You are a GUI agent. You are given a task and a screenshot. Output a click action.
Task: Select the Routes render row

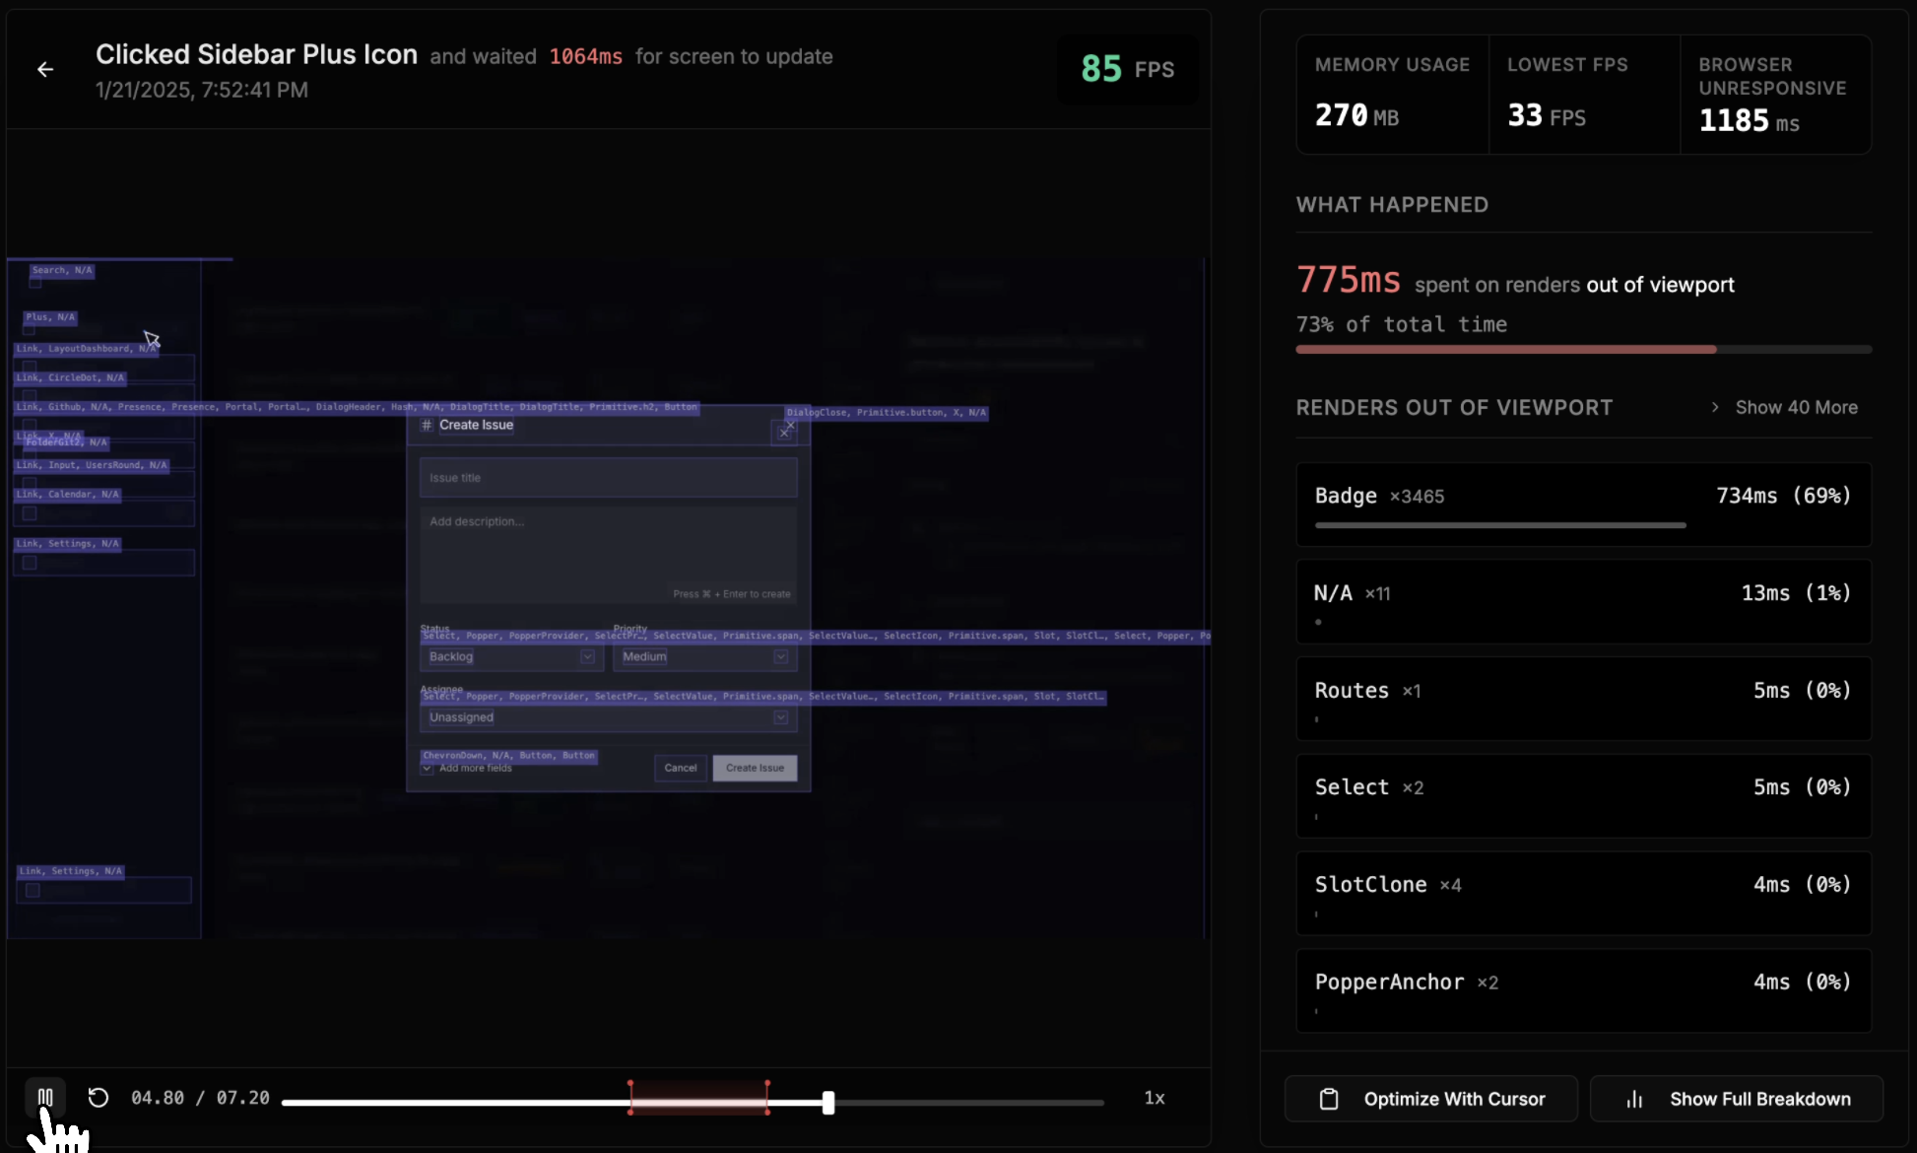(1583, 699)
